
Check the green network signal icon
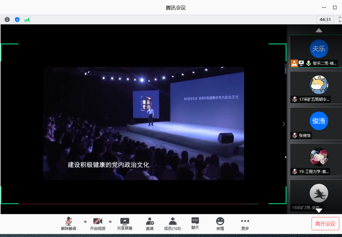coord(27,19)
